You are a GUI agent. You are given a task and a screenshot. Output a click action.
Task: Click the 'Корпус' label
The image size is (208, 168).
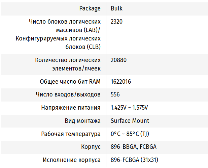[x=91, y=147]
